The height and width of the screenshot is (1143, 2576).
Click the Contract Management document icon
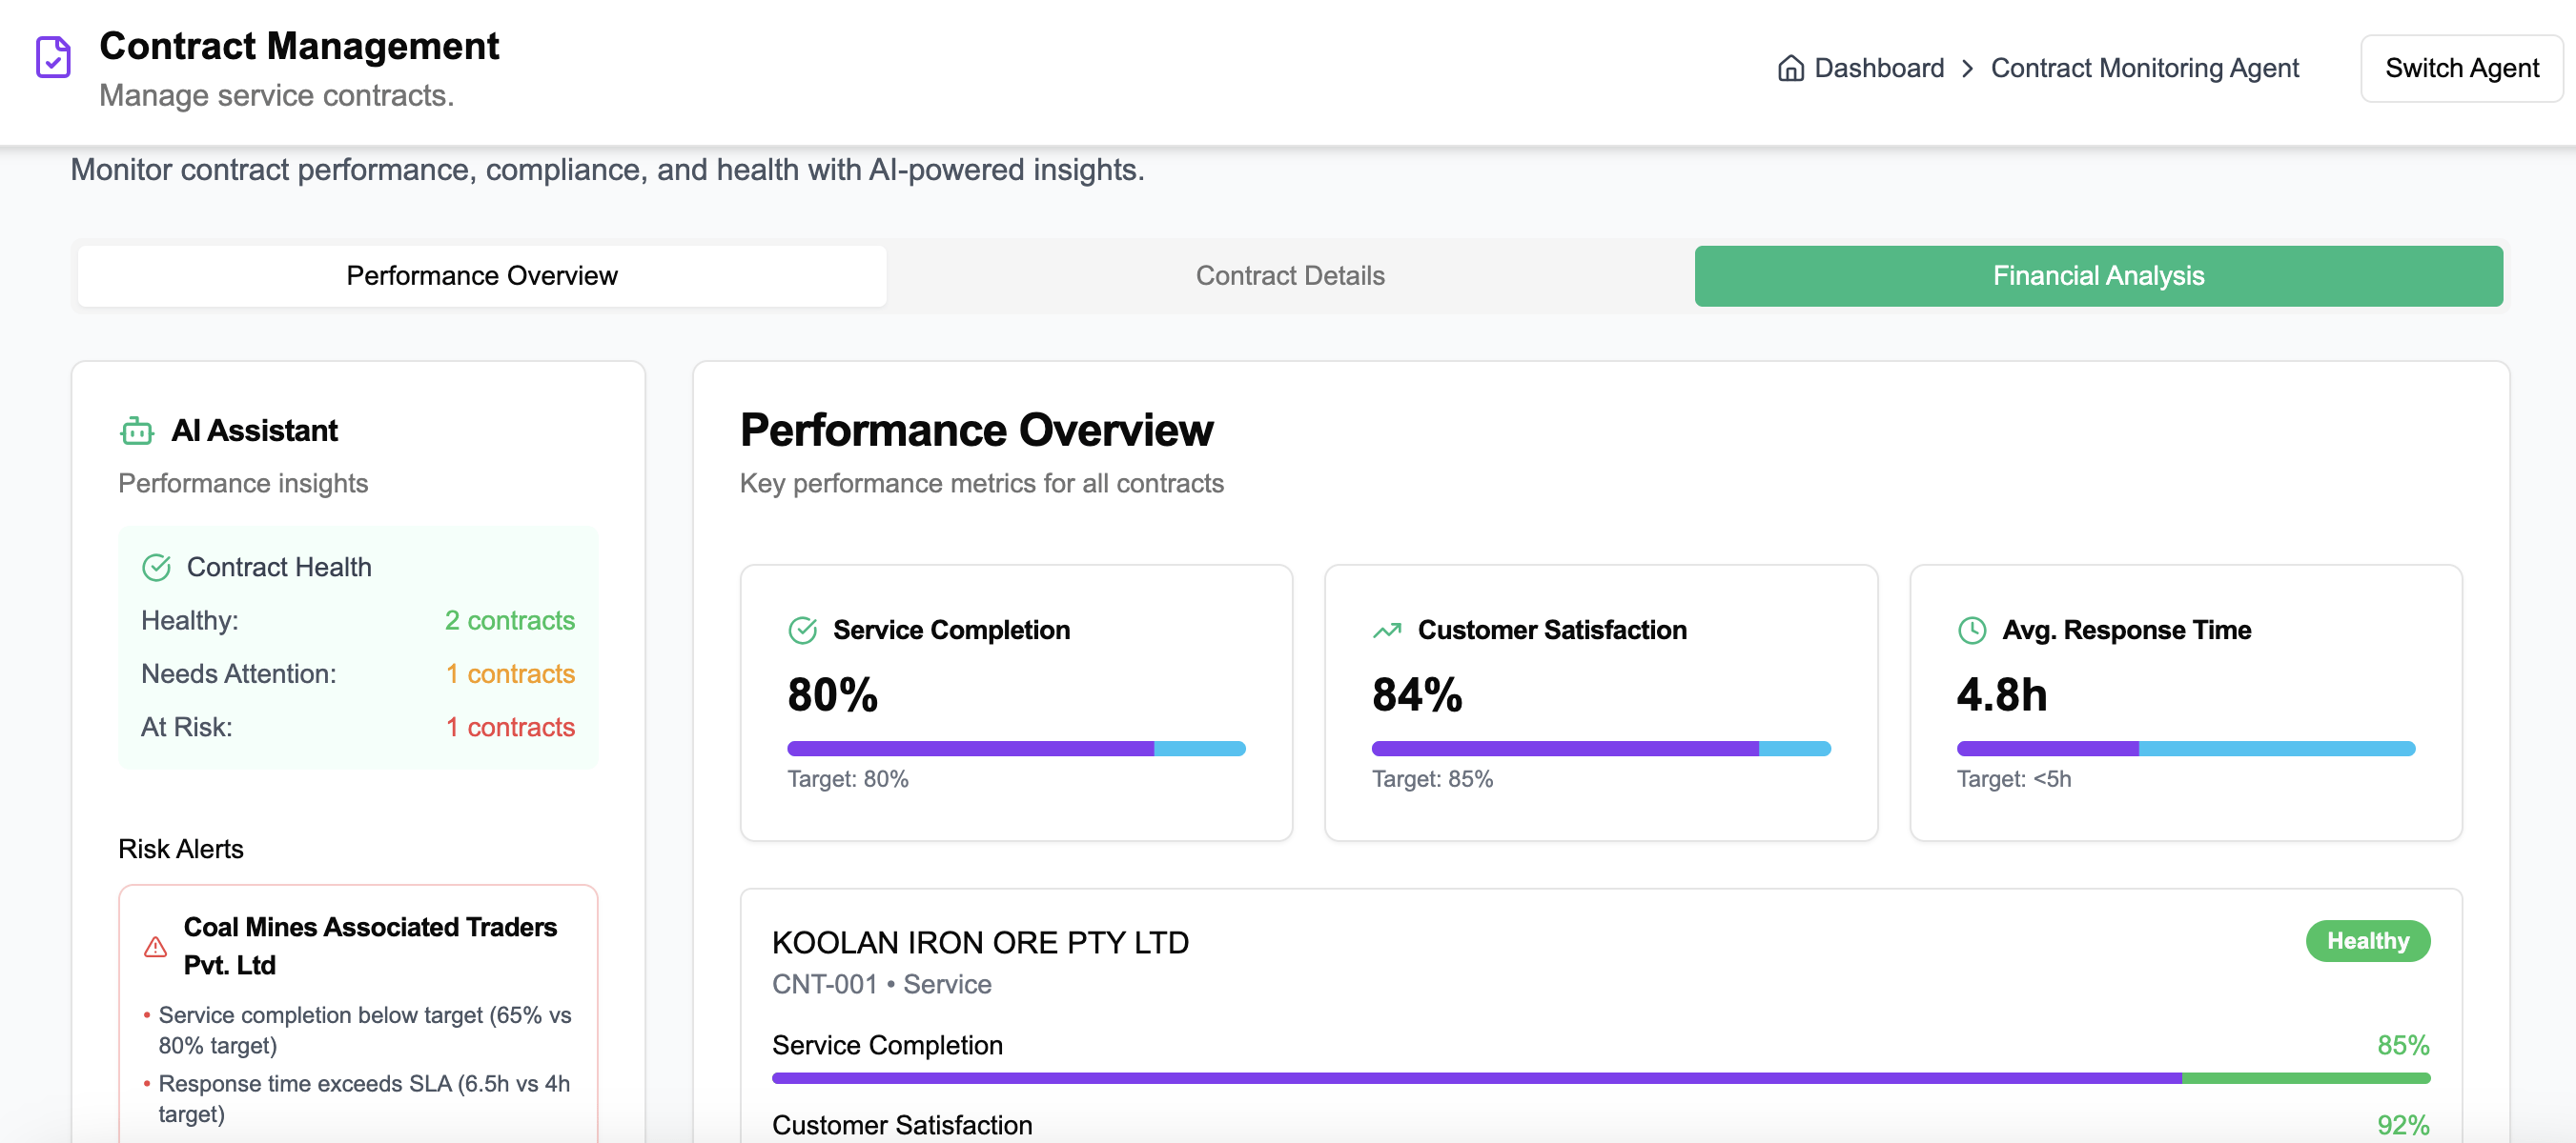[53, 57]
